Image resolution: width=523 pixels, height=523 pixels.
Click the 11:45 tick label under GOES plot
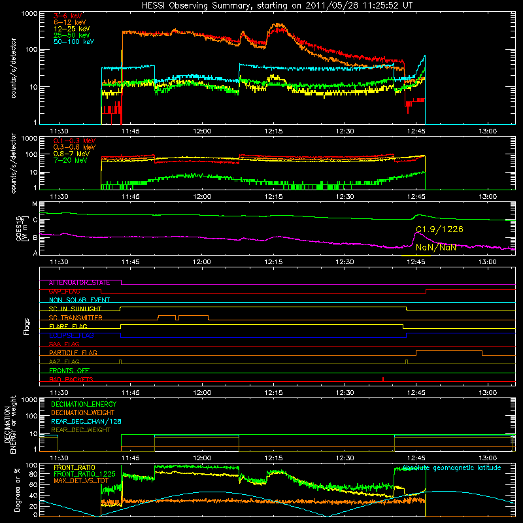[x=130, y=262]
